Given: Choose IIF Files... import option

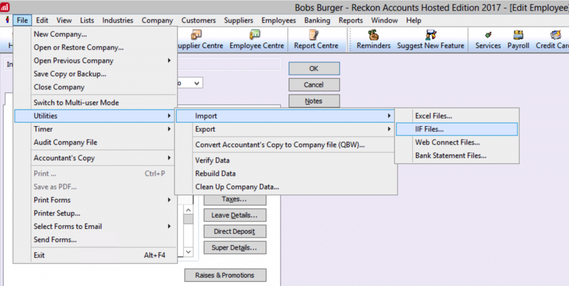Looking at the screenshot, I should (457, 129).
